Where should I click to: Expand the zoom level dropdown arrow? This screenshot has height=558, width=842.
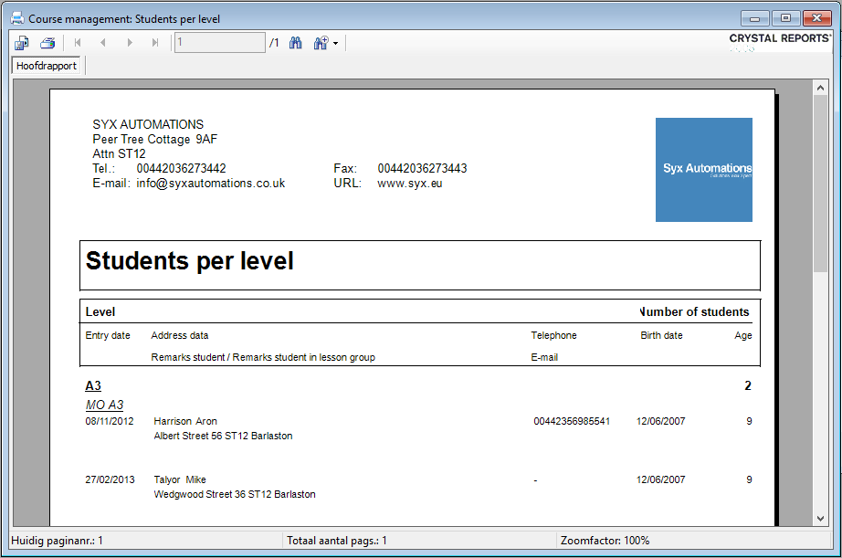coord(336,44)
